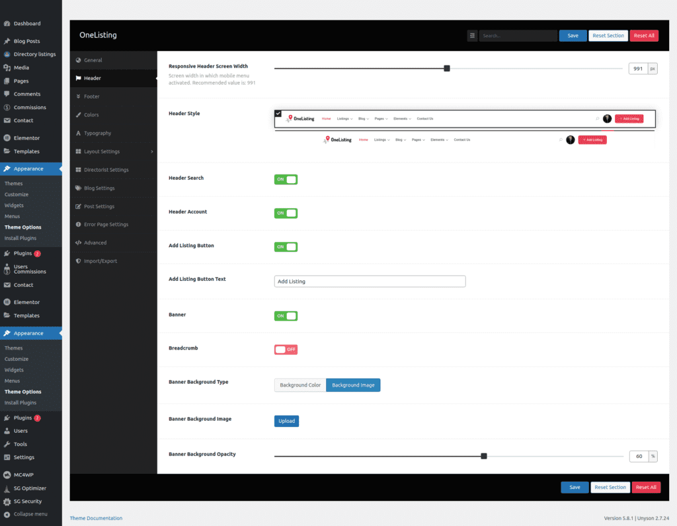Click the Typography letter icon
677x526 pixels.
tap(79, 133)
